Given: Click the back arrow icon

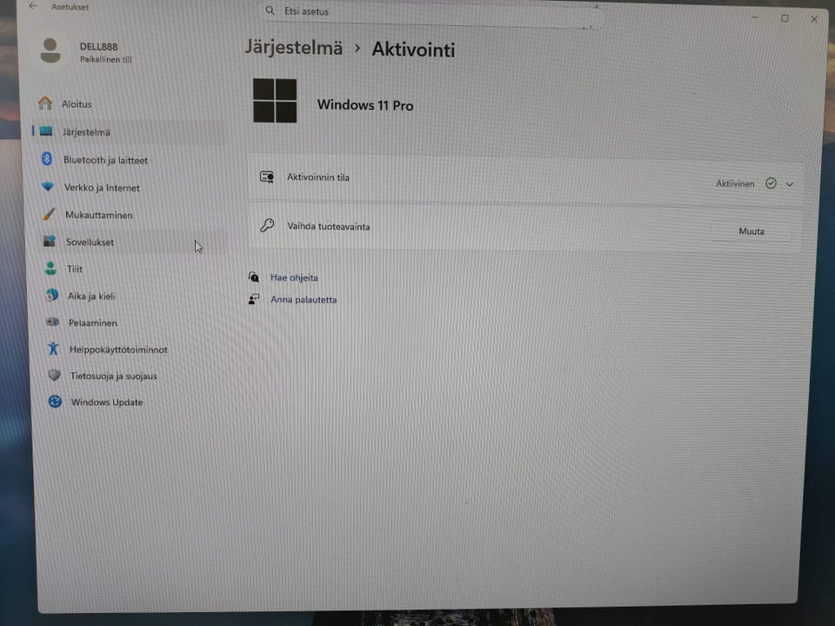Looking at the screenshot, I should (33, 6).
